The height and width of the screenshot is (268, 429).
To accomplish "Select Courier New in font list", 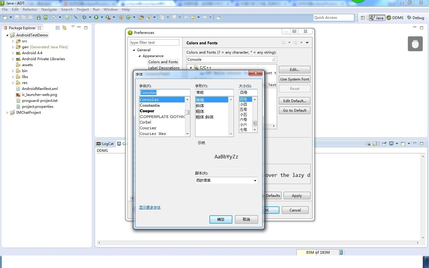I will coord(153,134).
